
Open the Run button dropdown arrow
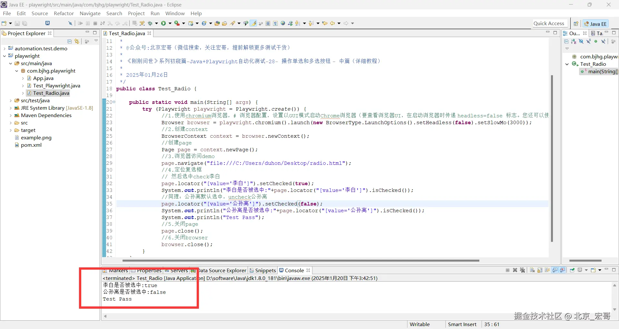(170, 23)
